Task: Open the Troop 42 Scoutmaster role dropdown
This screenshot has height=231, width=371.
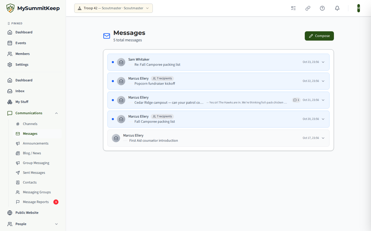Action: [x=113, y=8]
